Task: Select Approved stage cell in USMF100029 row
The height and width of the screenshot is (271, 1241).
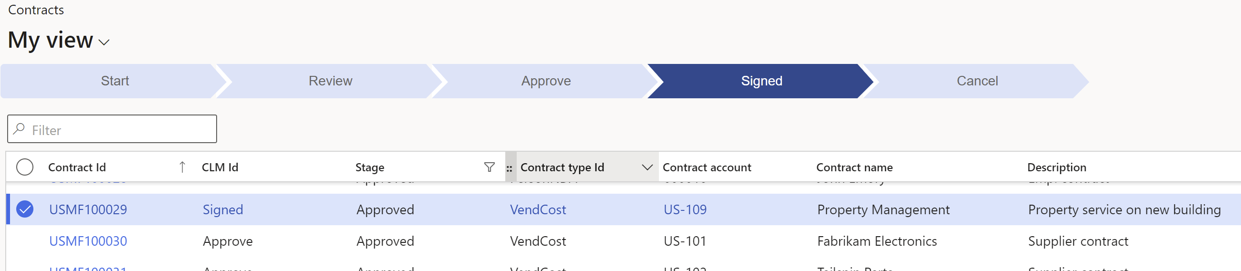Action: pos(385,210)
